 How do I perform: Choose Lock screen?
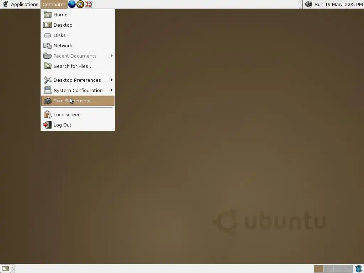(78, 114)
